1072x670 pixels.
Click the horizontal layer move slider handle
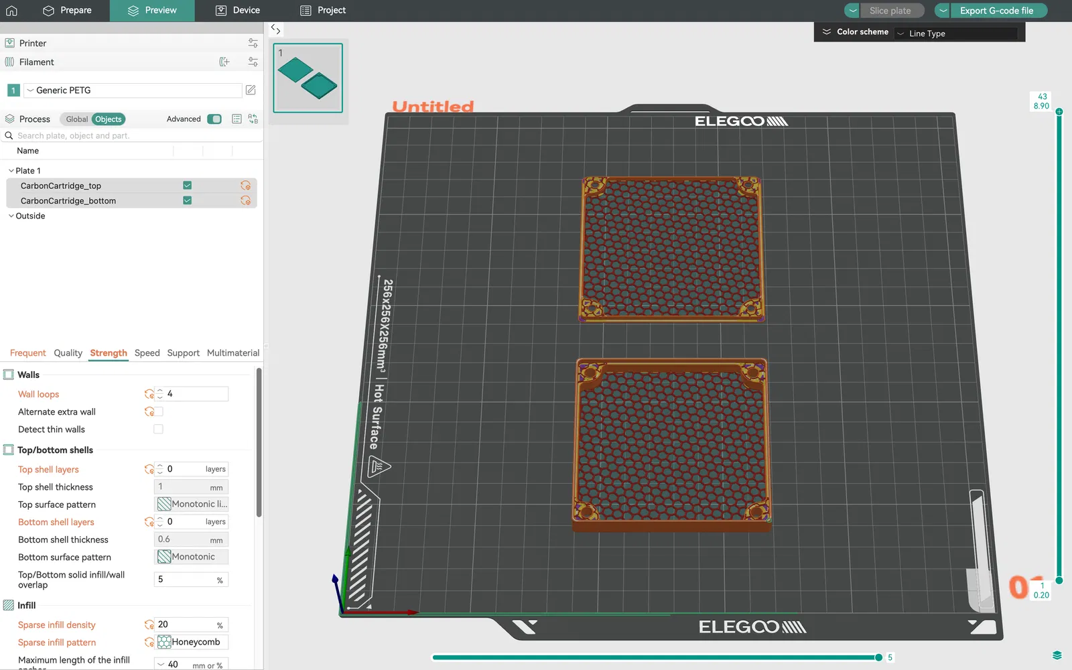pos(878,657)
